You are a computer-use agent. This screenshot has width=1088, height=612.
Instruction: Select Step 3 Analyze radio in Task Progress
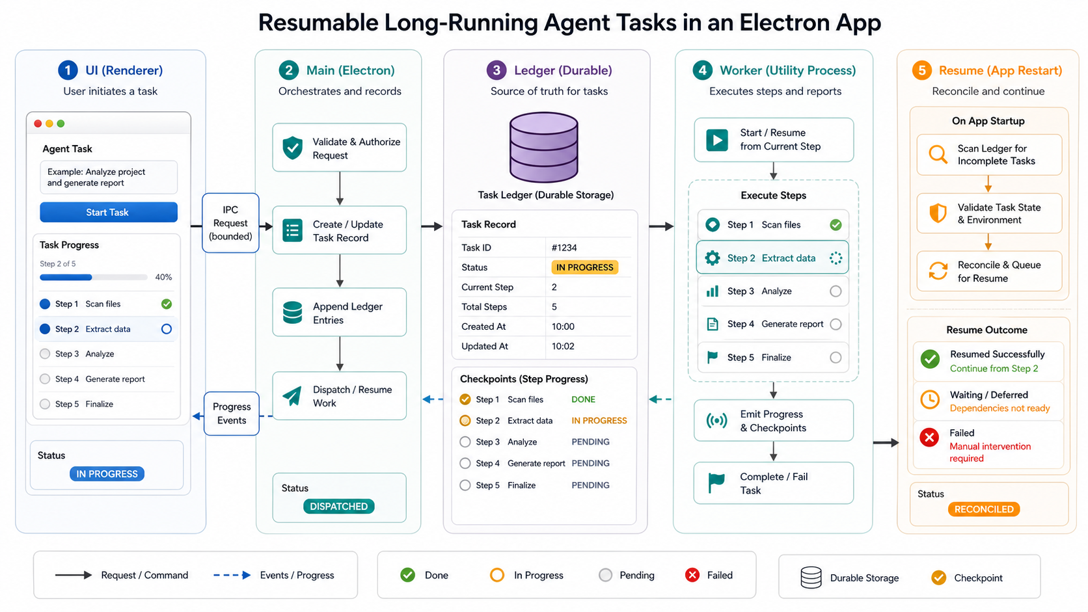pos(45,354)
